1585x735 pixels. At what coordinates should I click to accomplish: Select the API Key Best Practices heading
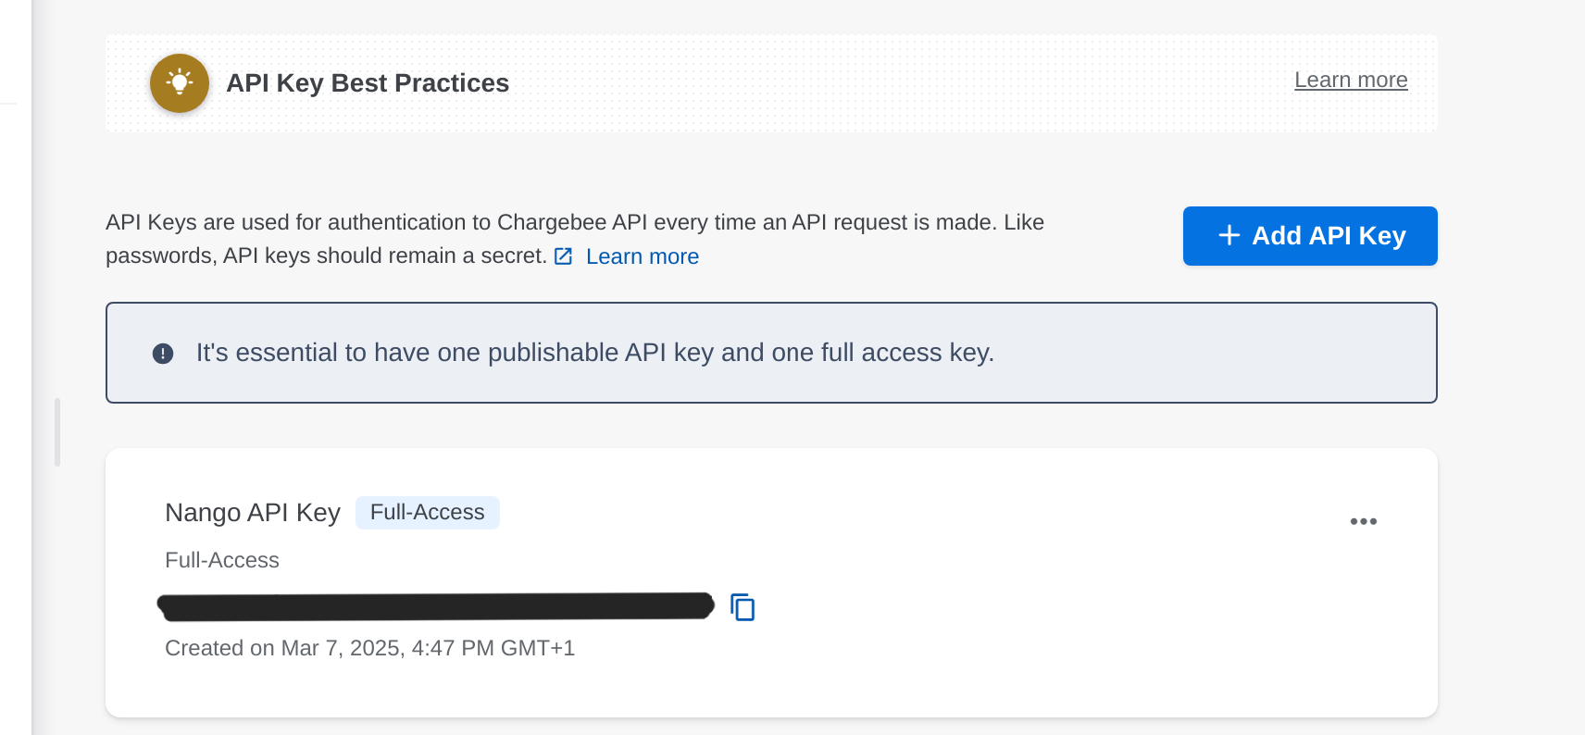tap(368, 83)
